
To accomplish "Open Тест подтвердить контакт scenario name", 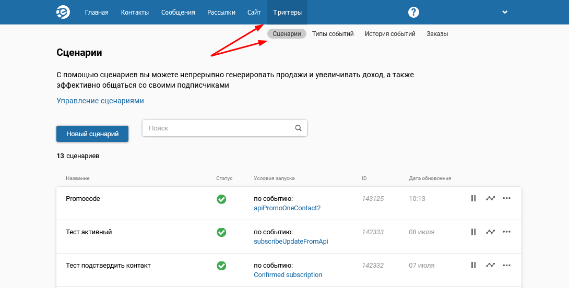I will pyautogui.click(x=108, y=266).
